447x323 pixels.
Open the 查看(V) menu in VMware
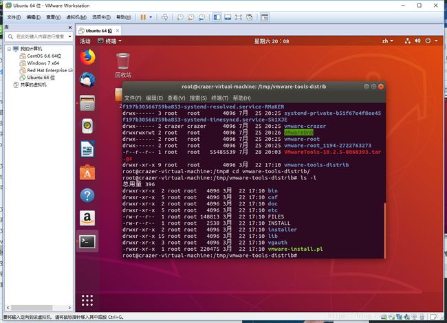point(54,17)
